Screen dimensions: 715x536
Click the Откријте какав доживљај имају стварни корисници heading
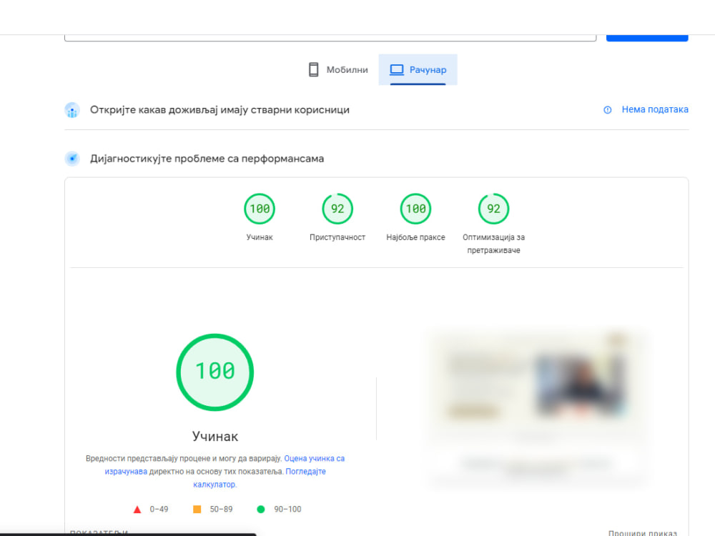click(x=220, y=110)
